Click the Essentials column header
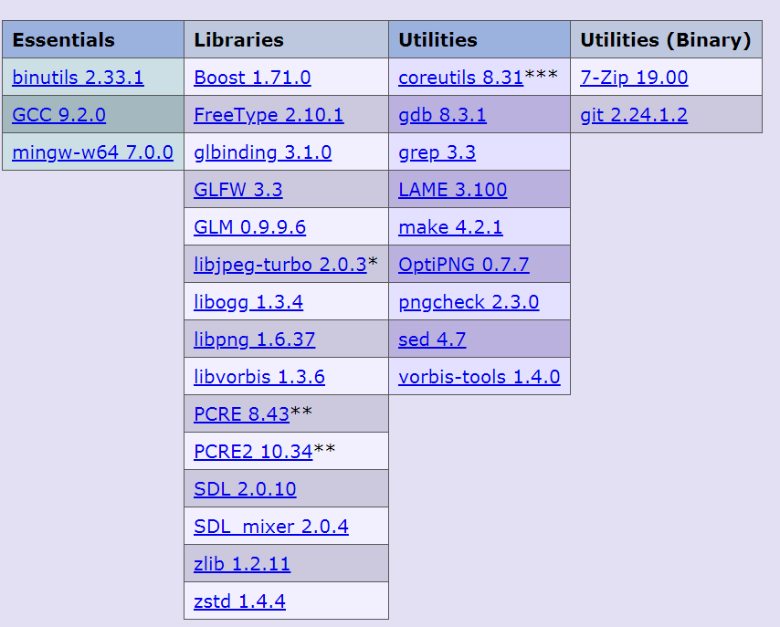This screenshot has width=780, height=627. tap(93, 39)
